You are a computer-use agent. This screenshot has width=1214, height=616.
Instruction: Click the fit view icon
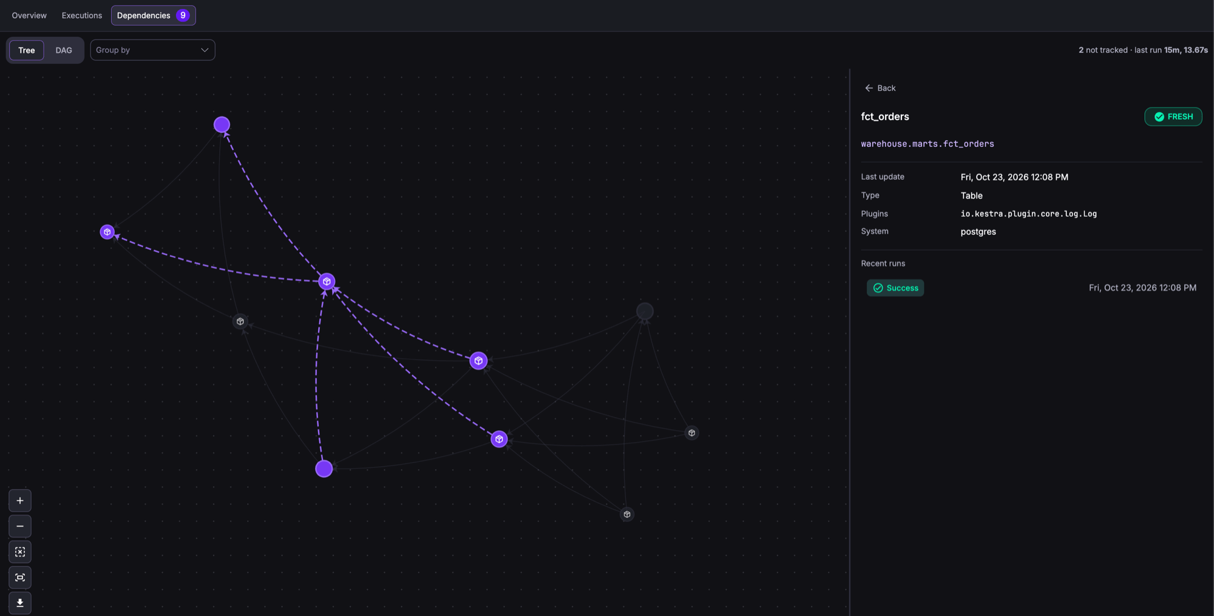click(x=20, y=577)
